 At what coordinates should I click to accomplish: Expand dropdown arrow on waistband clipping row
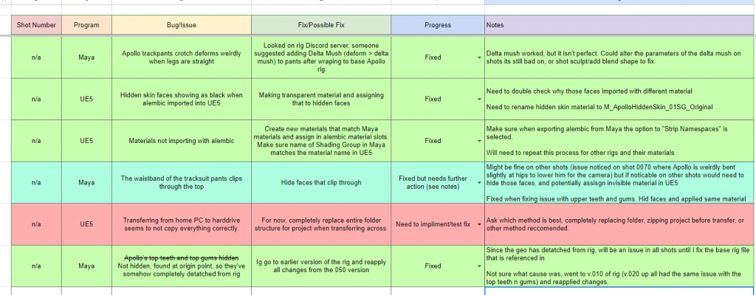point(478,183)
